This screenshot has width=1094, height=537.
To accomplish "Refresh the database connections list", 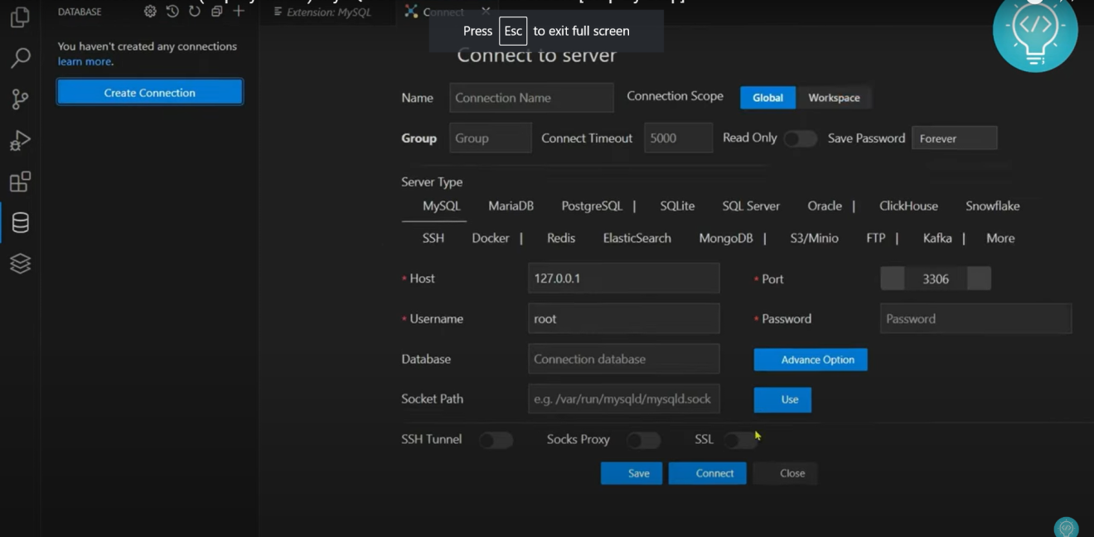I will tap(194, 12).
